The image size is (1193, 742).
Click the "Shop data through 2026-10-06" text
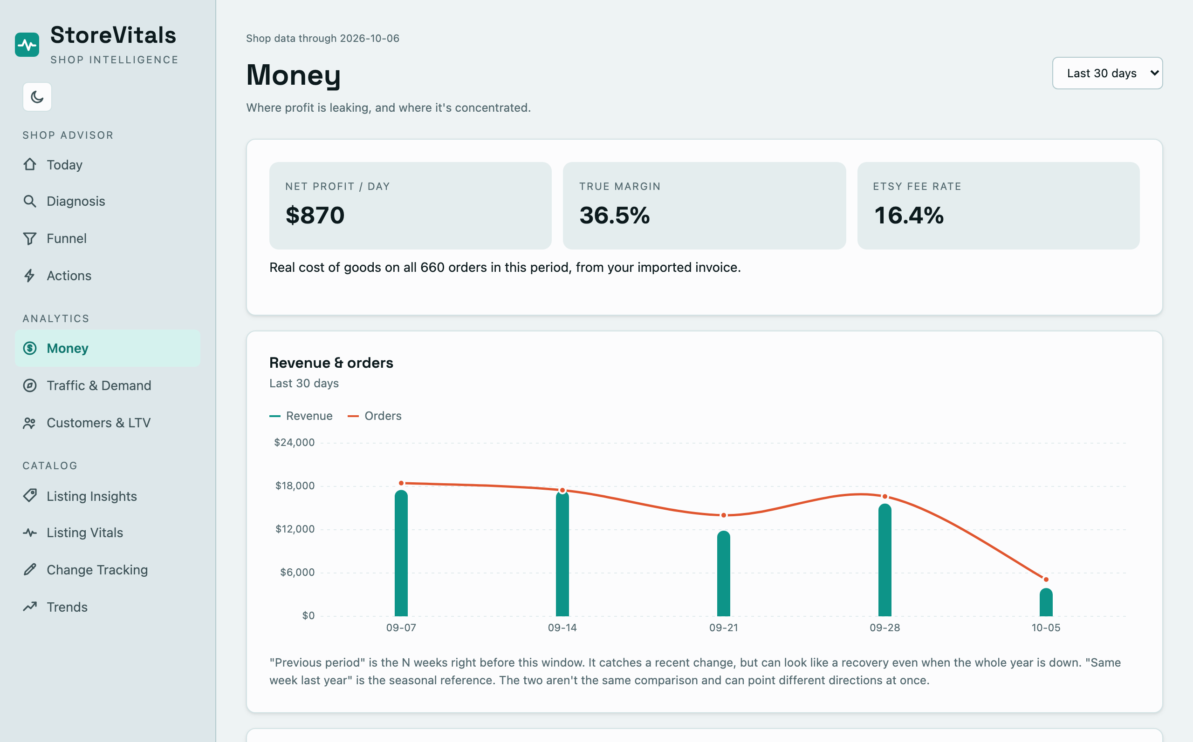point(322,38)
